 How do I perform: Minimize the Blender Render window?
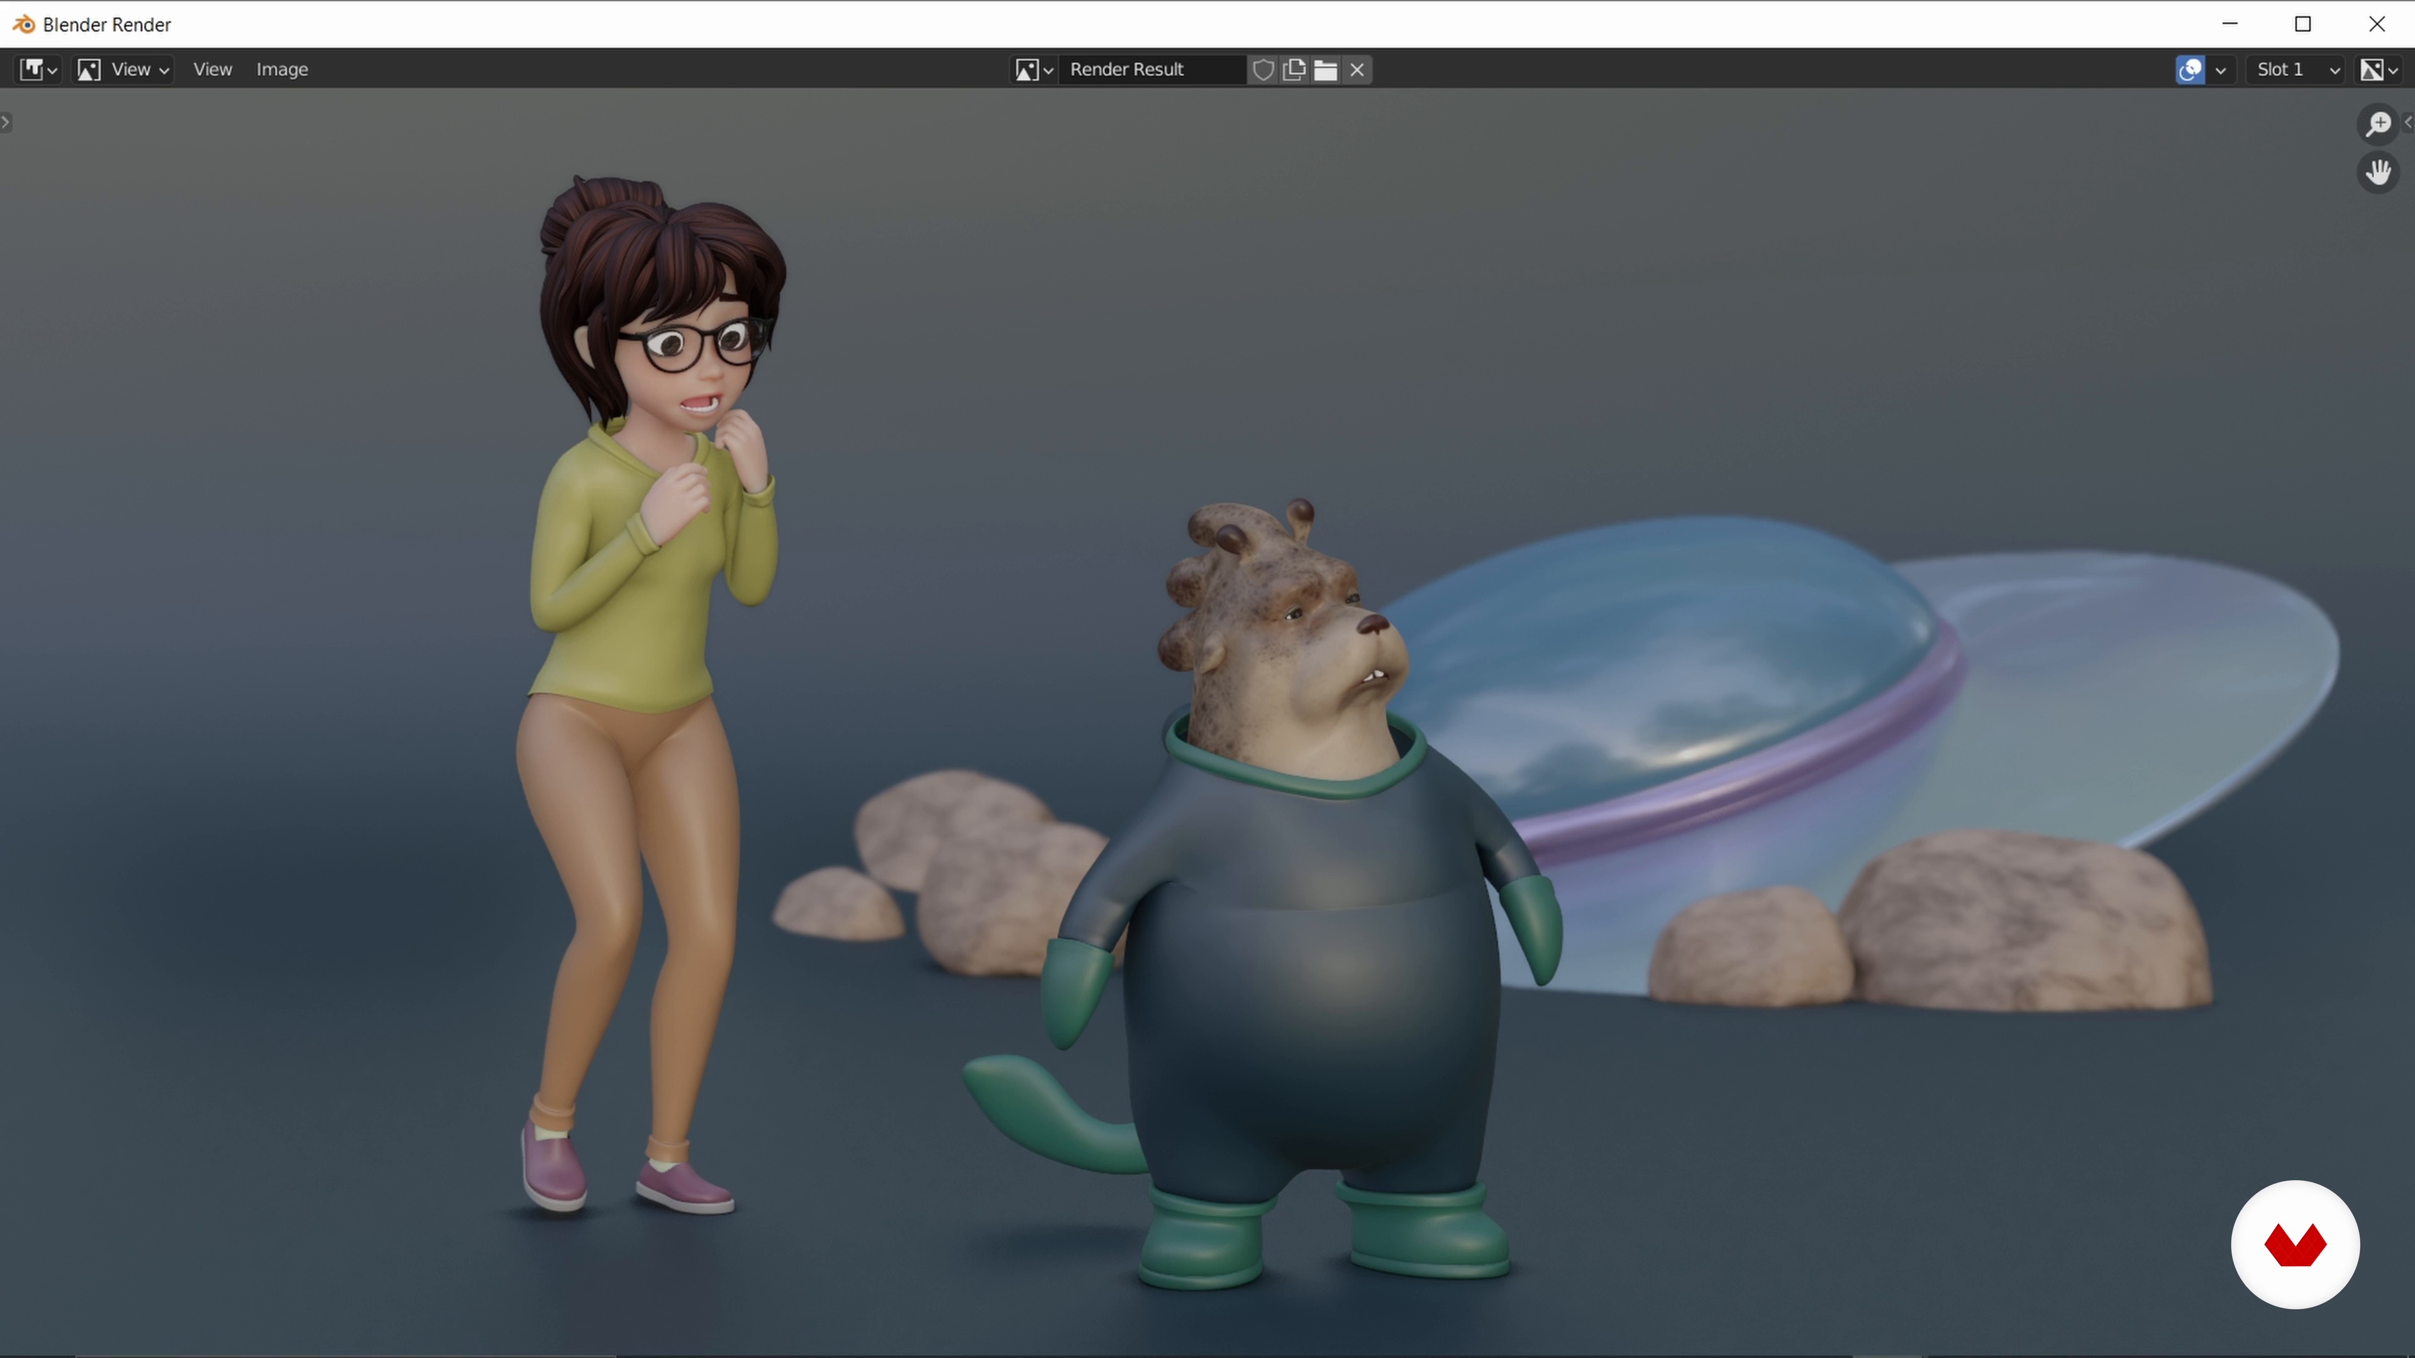(2230, 23)
